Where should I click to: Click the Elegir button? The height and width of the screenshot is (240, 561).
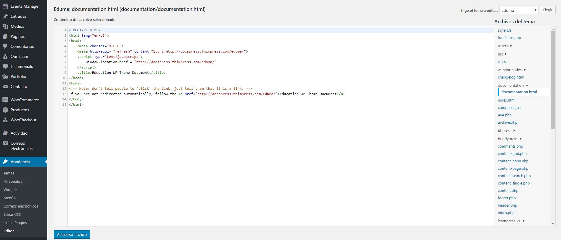[548, 10]
